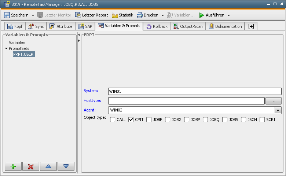Click the System label link
This screenshot has width=286, height=176.
point(91,91)
